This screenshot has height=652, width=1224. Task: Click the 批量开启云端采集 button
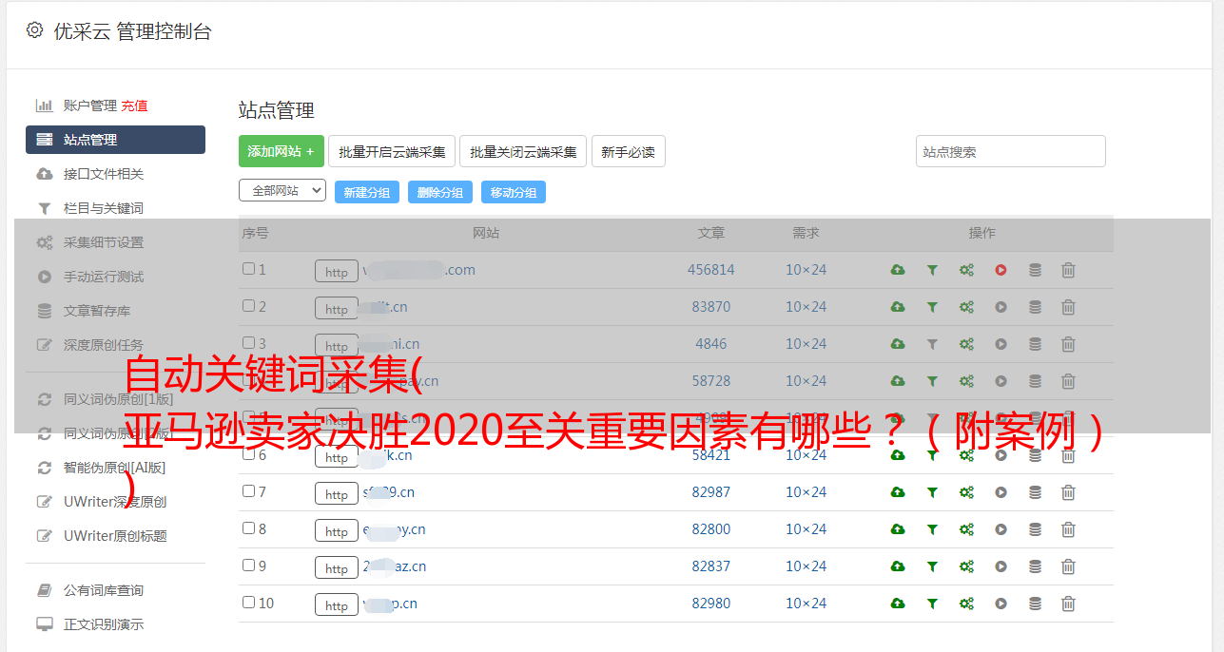pyautogui.click(x=392, y=151)
